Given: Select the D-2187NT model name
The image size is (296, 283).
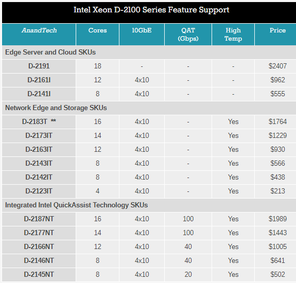Looking at the screenshot, I should pyautogui.click(x=39, y=219).
